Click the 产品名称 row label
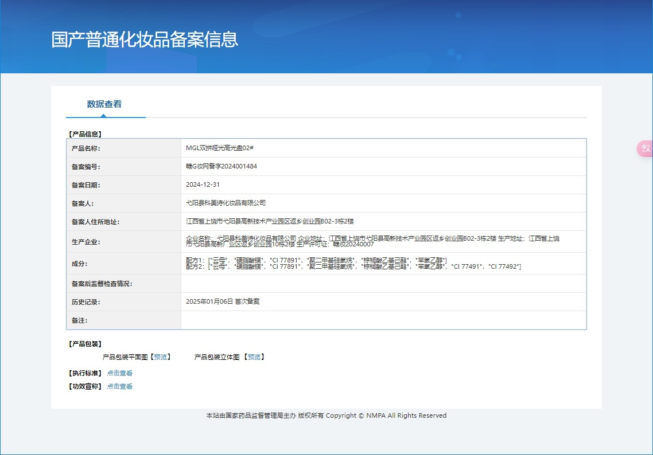The image size is (653, 455). point(86,148)
